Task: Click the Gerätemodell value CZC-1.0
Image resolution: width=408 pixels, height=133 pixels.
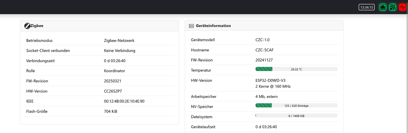Action: click(x=262, y=40)
